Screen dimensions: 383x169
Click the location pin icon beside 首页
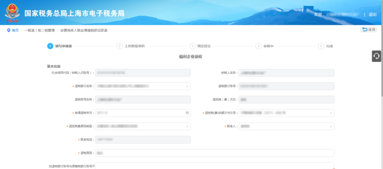point(9,30)
